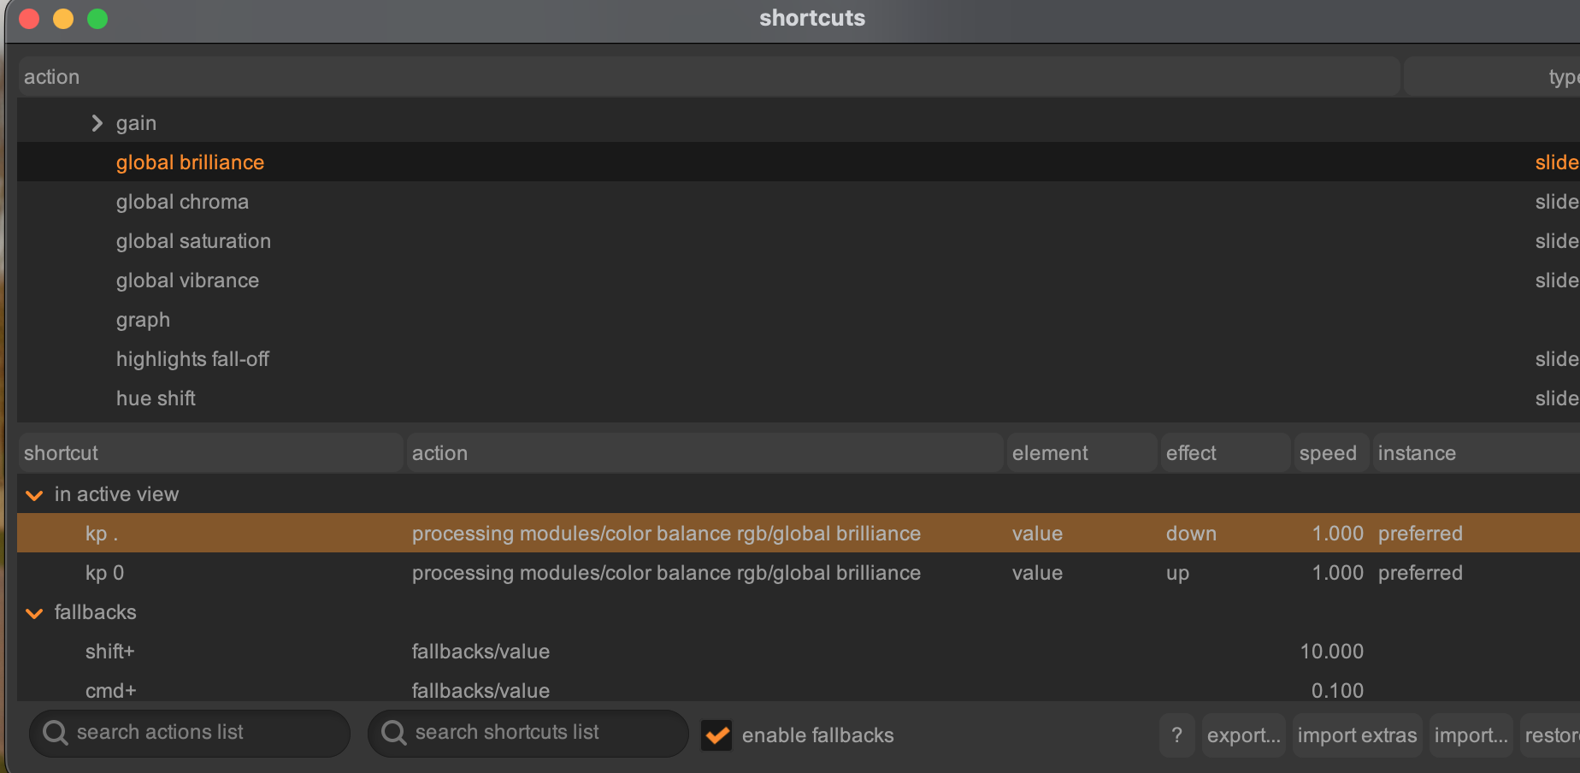
Task: Select the hue shift action
Action: coord(156,398)
